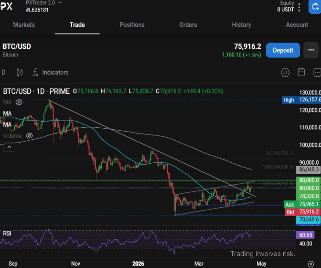
Task: Toggle visibility of the Volume indicator
Action: point(29,136)
